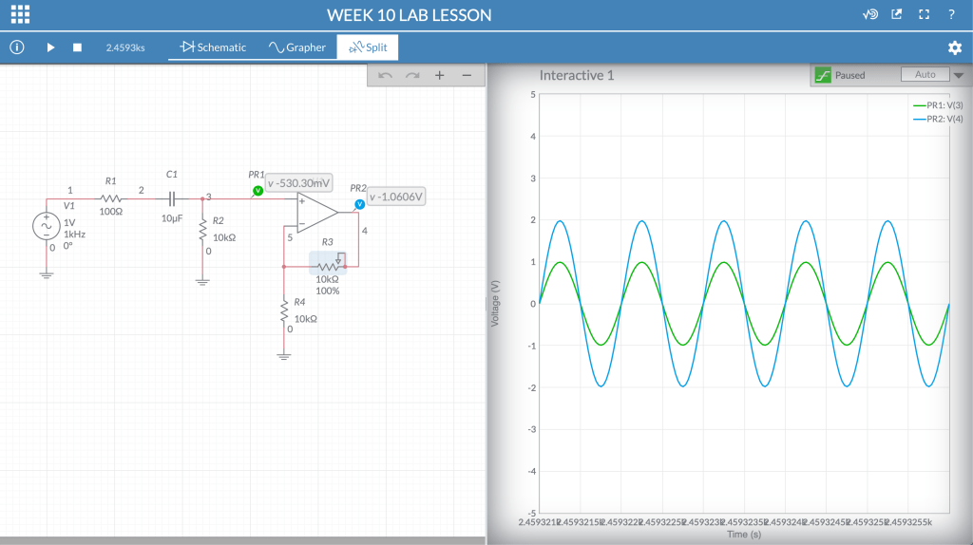
Task: Expand the Auto trigger dropdown arrow
Action: tap(958, 75)
